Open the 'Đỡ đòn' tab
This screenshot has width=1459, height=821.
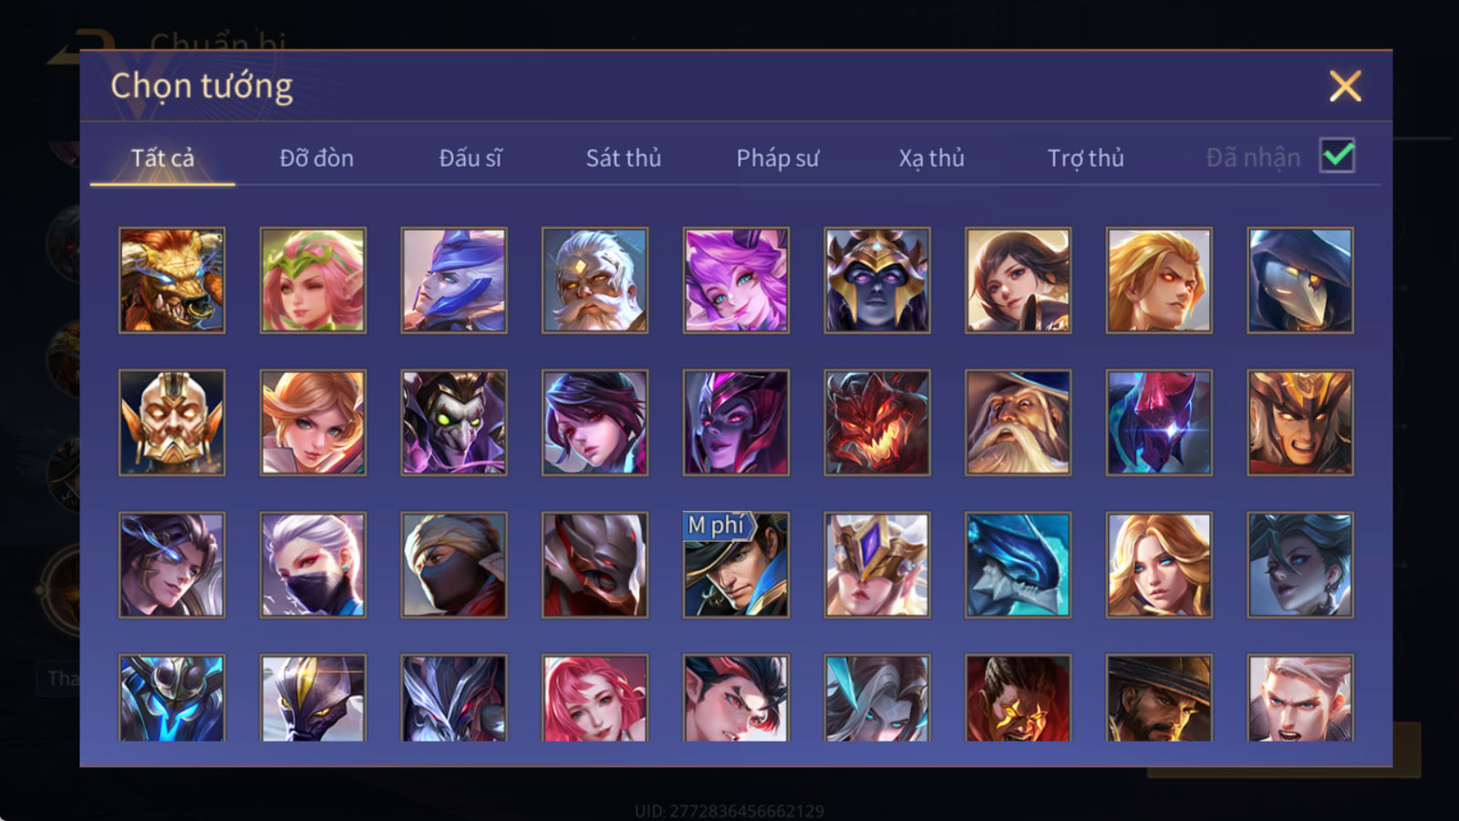click(x=316, y=158)
